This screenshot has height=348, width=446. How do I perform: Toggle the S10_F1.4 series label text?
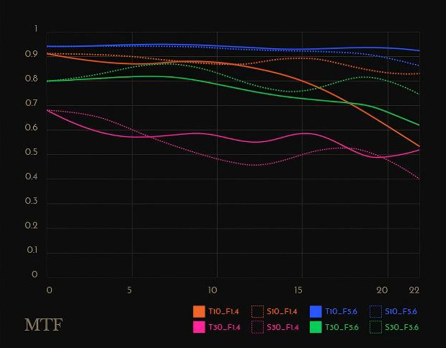(x=283, y=311)
